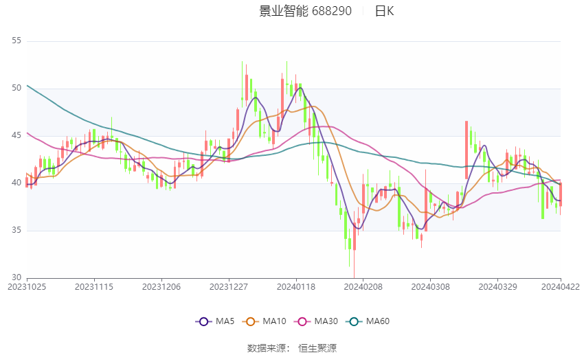The image size is (584, 355).
Task: Click the 55 price label on the y-axis
Action: [x=16, y=41]
